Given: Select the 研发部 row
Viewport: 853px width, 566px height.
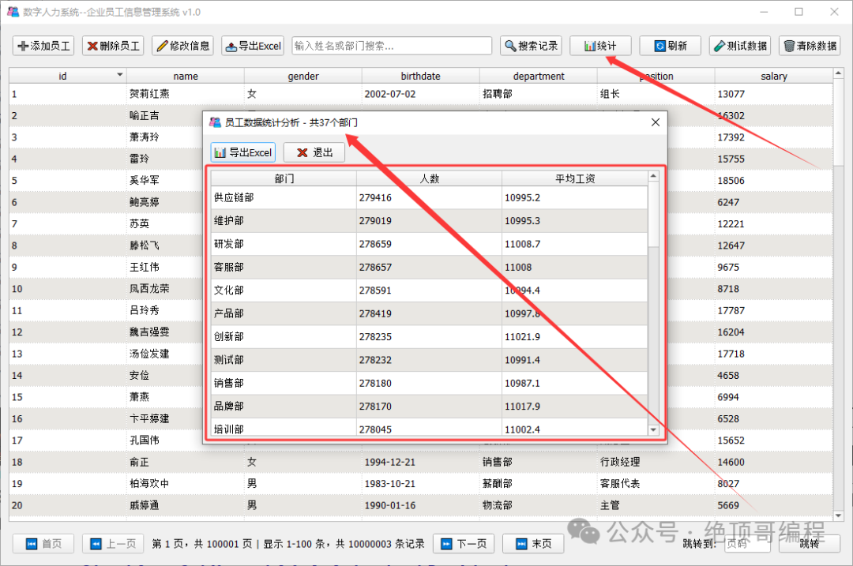Looking at the screenshot, I should point(429,244).
